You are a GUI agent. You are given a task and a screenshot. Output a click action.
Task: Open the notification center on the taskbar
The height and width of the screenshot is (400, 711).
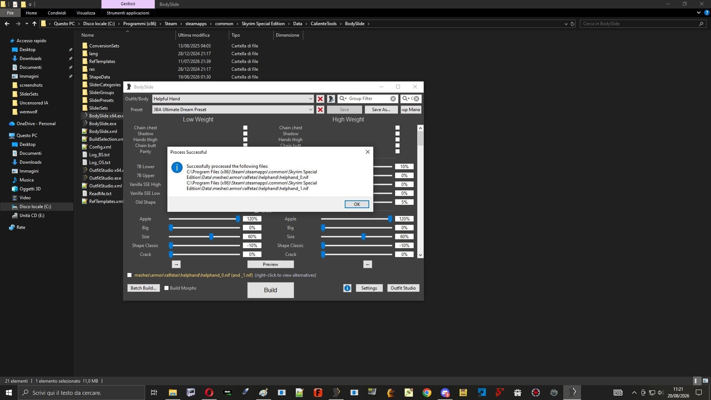[x=699, y=393]
